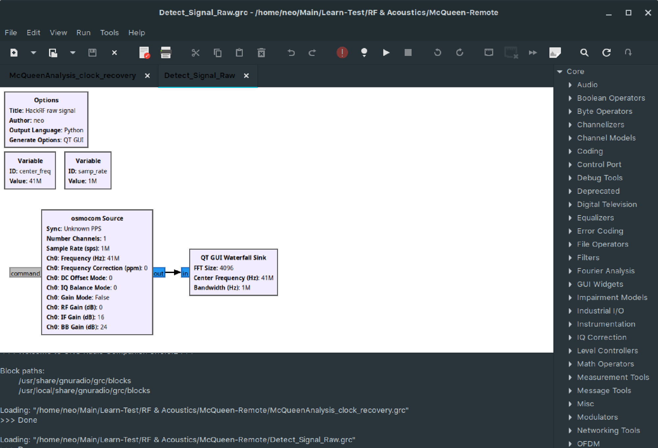The width and height of the screenshot is (658, 448).
Task: Expand the GUI Widgets category
Action: tap(571, 284)
